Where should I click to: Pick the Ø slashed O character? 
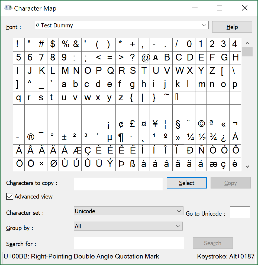pos(53,164)
